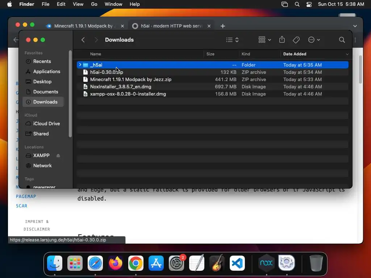Open Desktop in the sidebar
The height and width of the screenshot is (278, 371).
43,81
